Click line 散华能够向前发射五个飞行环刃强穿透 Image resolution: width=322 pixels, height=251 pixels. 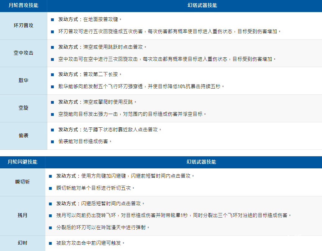[141, 87]
